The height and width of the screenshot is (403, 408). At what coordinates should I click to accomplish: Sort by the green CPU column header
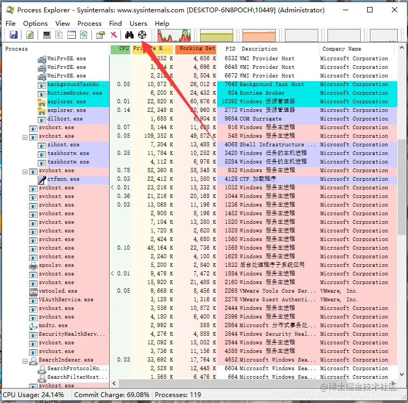coord(120,49)
